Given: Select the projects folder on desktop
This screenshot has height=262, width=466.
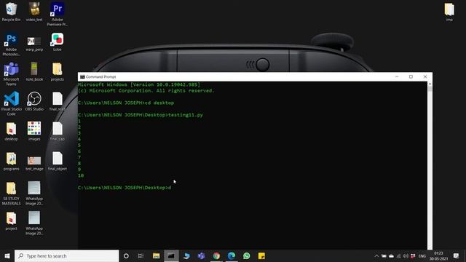Looking at the screenshot, I should 57,71.
